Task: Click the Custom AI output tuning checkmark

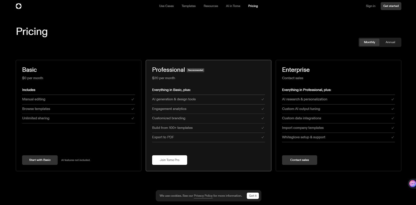Action: (393, 109)
